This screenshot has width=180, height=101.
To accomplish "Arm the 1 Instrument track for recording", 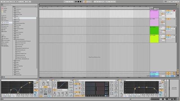I will pyautogui.click(x=174, y=11).
